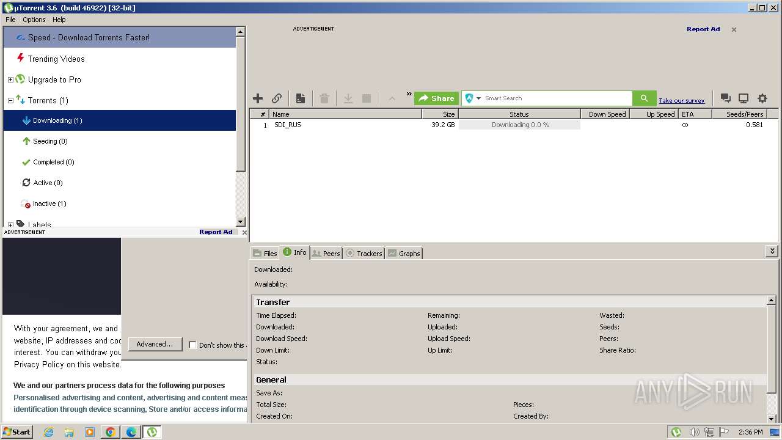Viewport: 782px width, 440px height.
Task: Open Microsoft Edge from the taskbar
Action: [131, 432]
